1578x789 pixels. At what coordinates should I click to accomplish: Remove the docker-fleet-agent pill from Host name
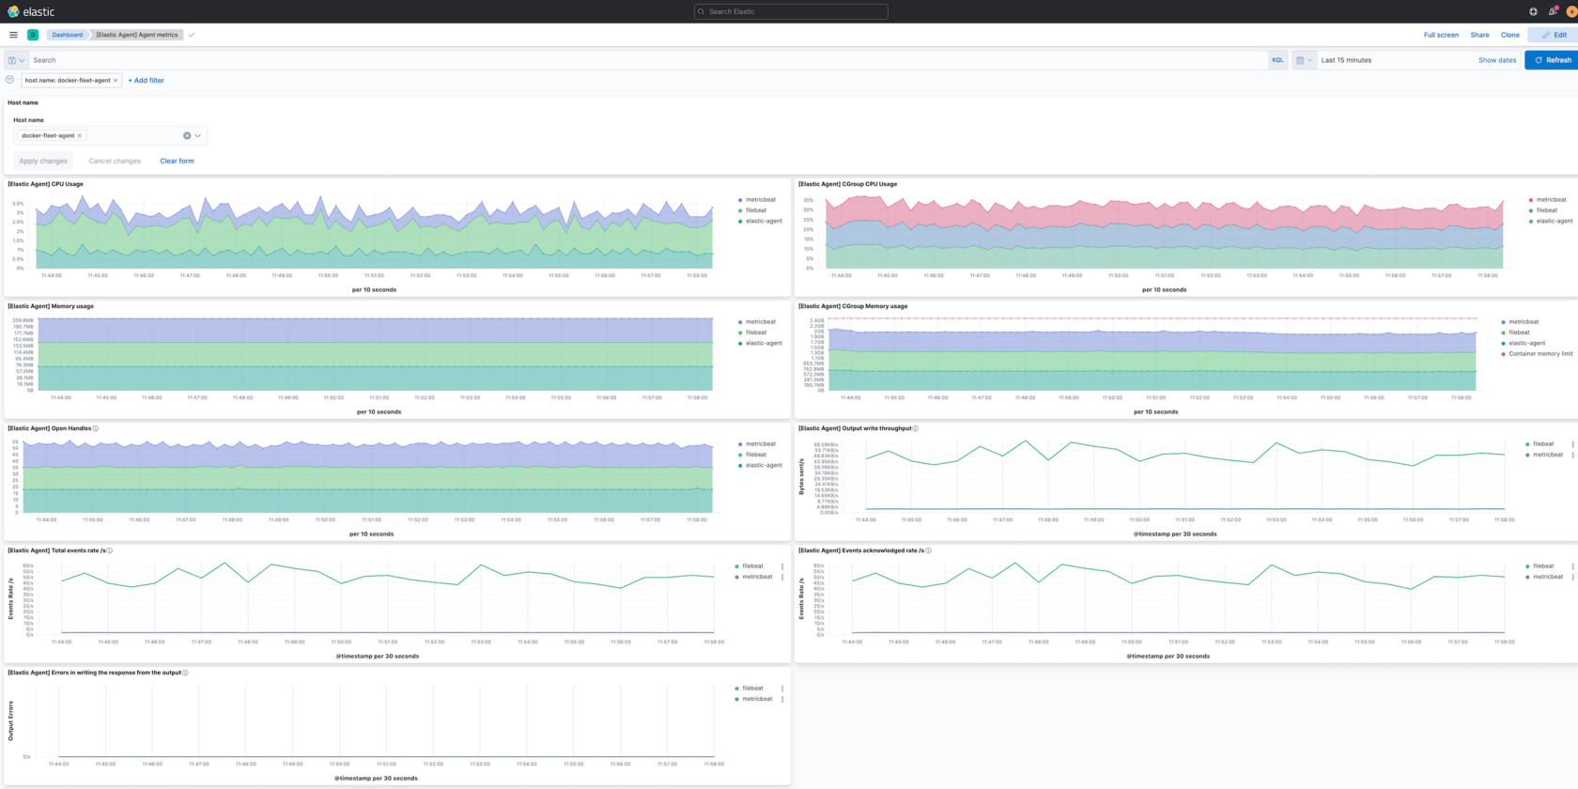80,136
